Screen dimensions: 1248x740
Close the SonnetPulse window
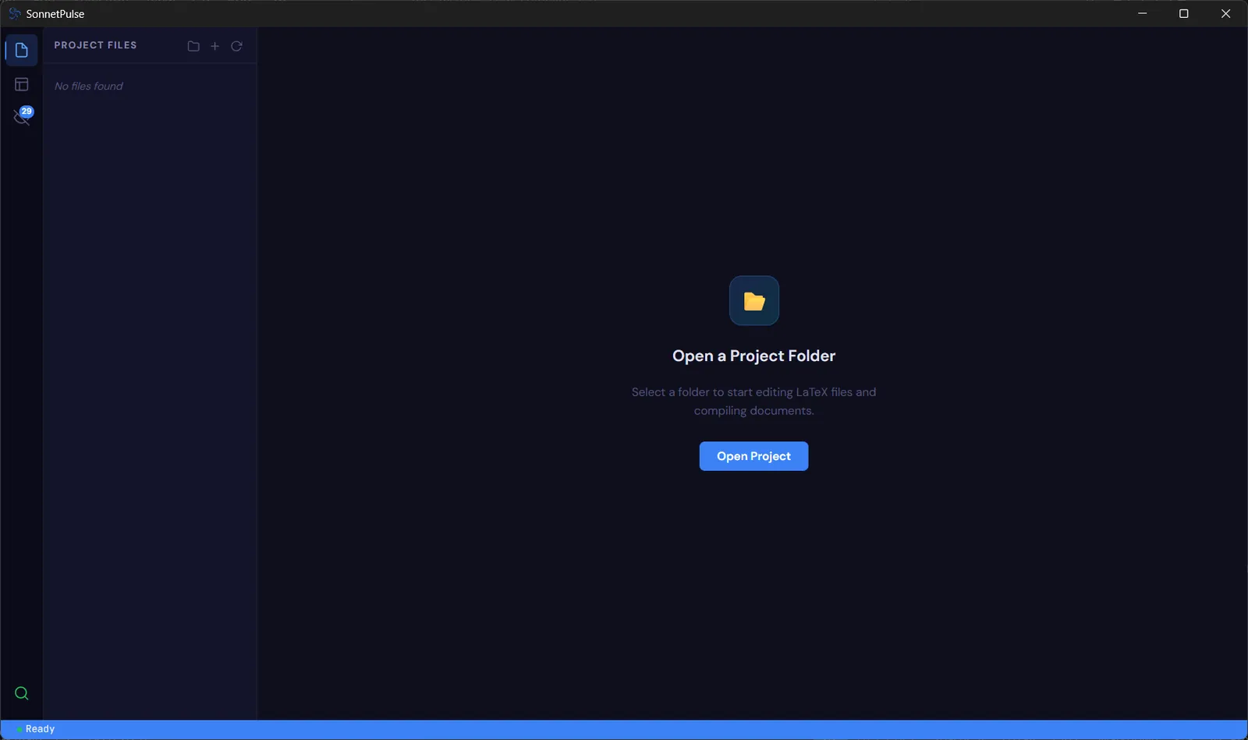coord(1226,13)
